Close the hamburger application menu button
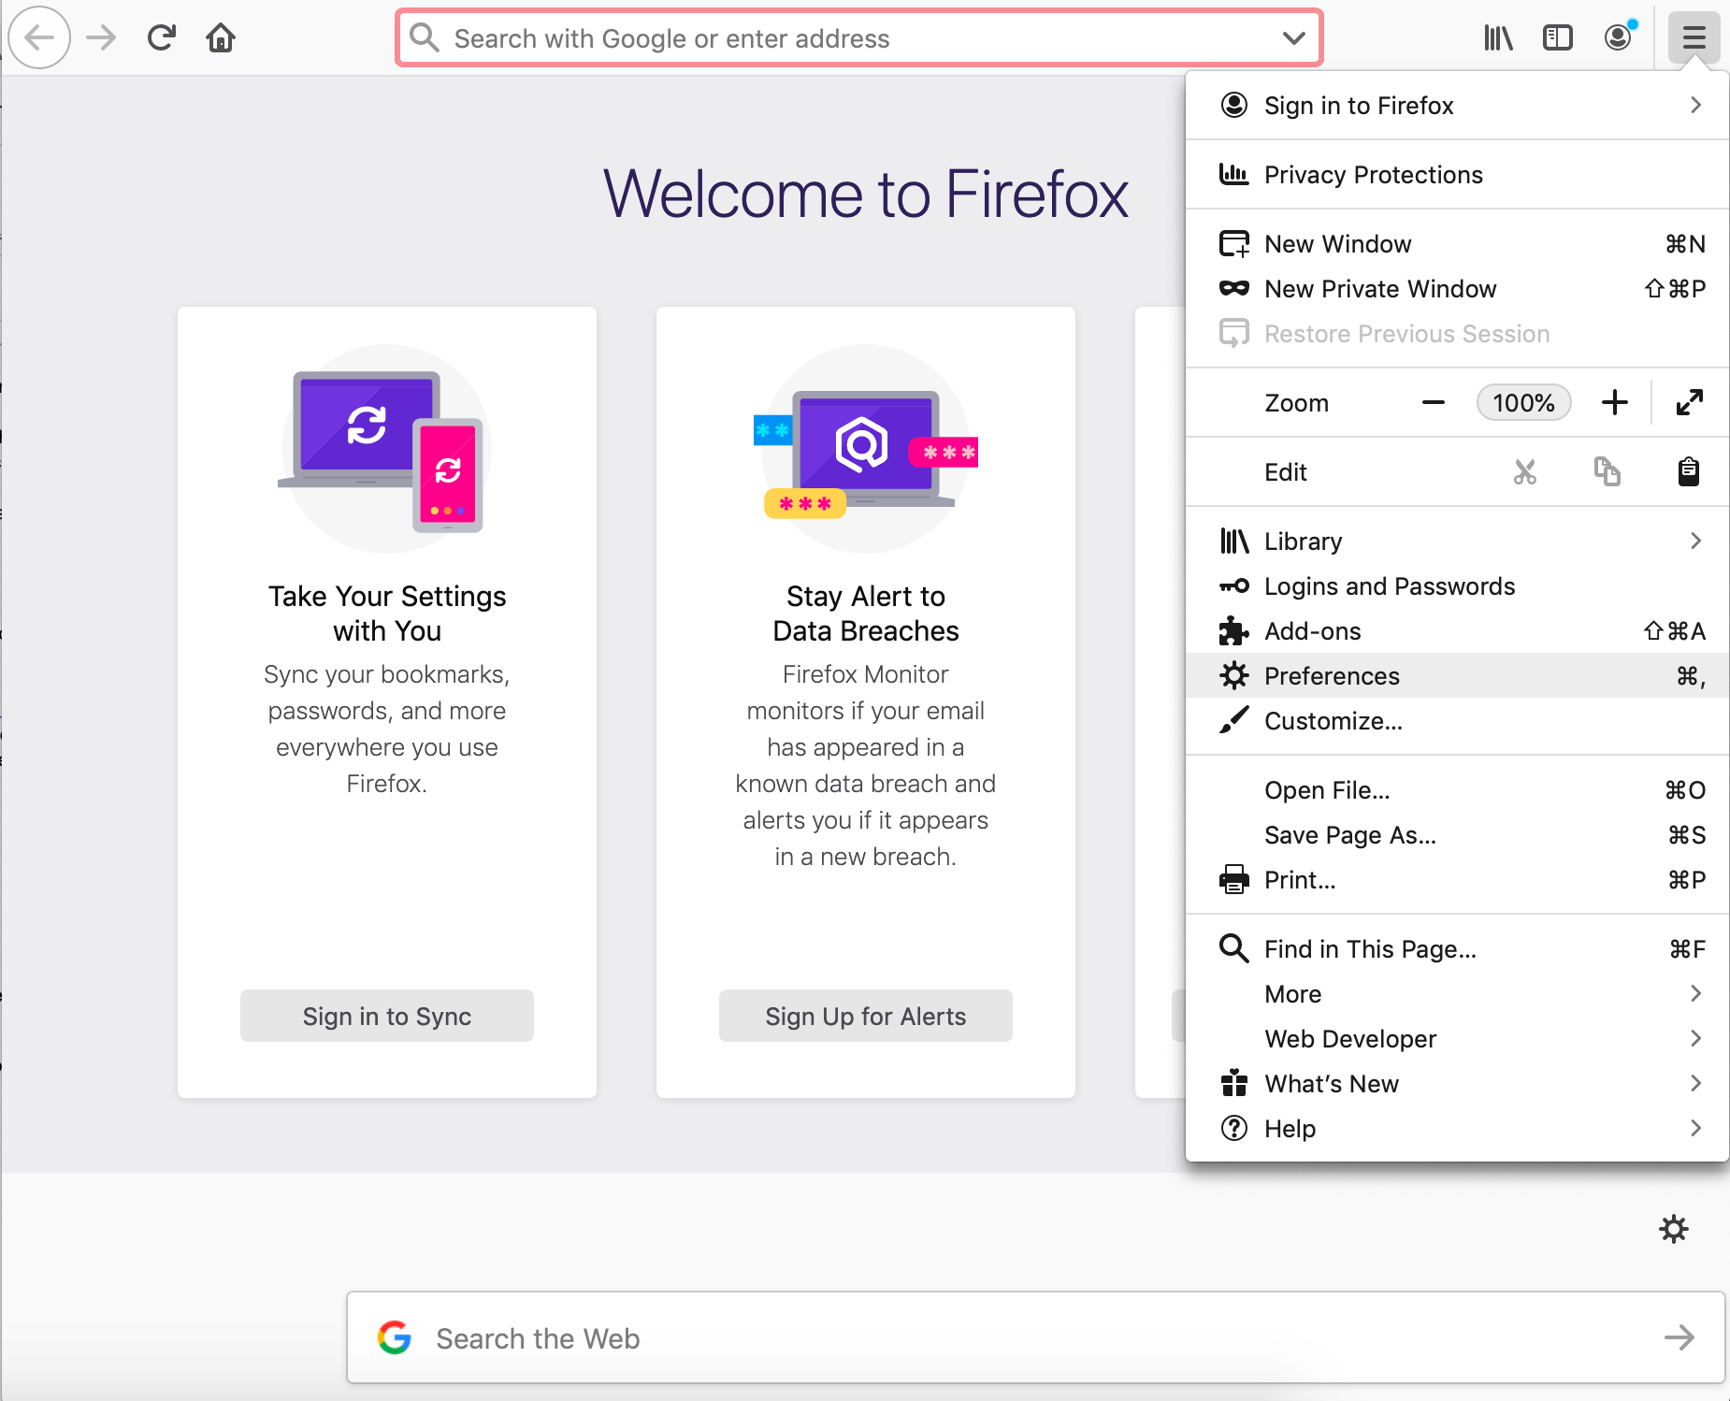This screenshot has width=1730, height=1401. coord(1694,37)
